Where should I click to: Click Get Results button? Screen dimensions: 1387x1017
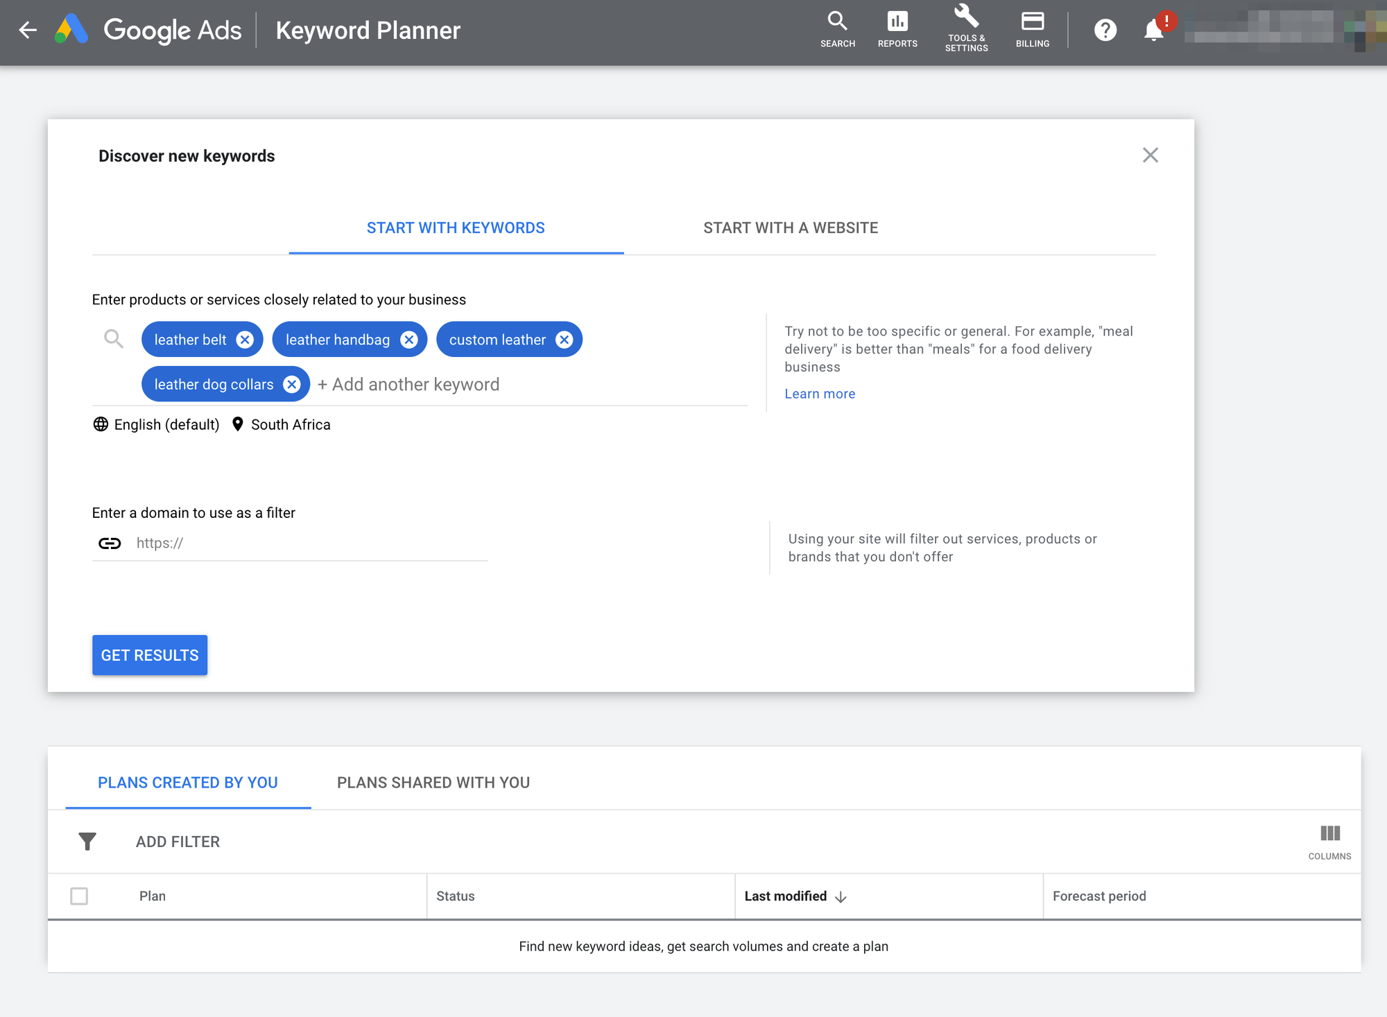click(150, 654)
